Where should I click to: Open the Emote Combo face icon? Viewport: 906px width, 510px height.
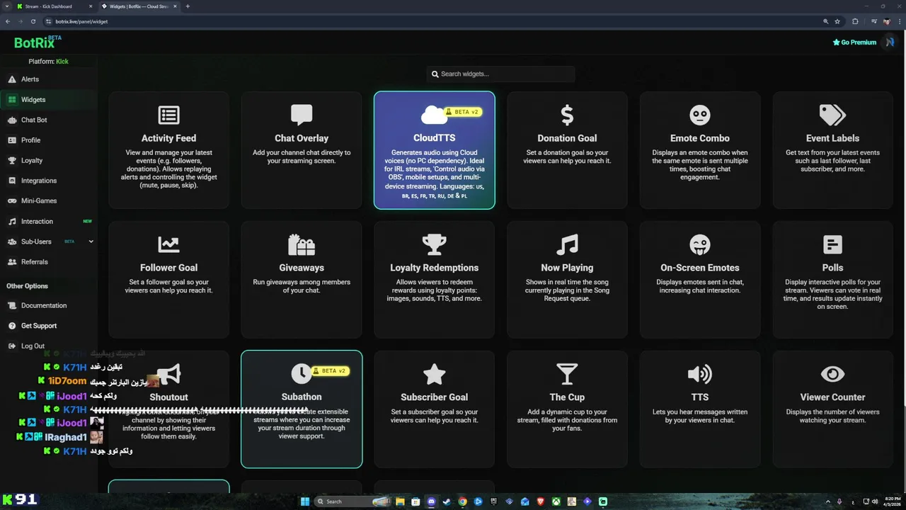(700, 115)
